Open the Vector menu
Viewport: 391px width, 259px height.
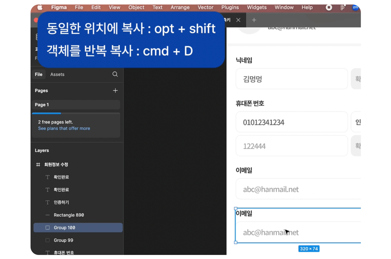(x=205, y=7)
